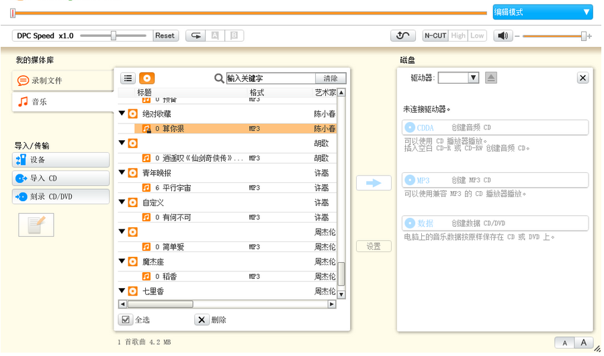Screen dimensions: 604x356
Task: Toggle the N-CUT noise cut button
Action: [x=435, y=36]
